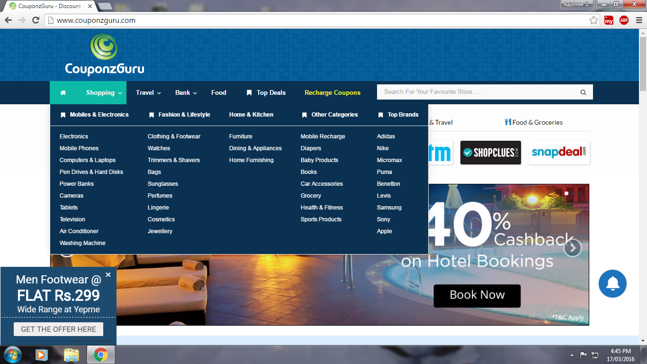The height and width of the screenshot is (364, 647).
Task: Open the Adblock Plus extension icon
Action: (624, 20)
